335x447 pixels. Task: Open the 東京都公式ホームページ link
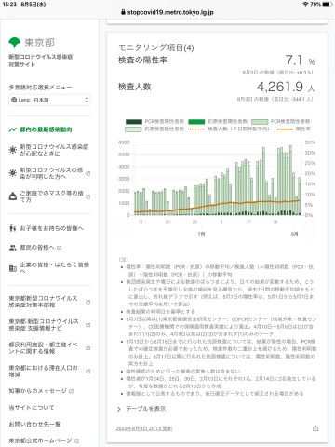tap(44, 440)
